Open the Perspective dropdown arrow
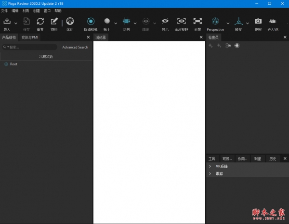 [x=228, y=23]
